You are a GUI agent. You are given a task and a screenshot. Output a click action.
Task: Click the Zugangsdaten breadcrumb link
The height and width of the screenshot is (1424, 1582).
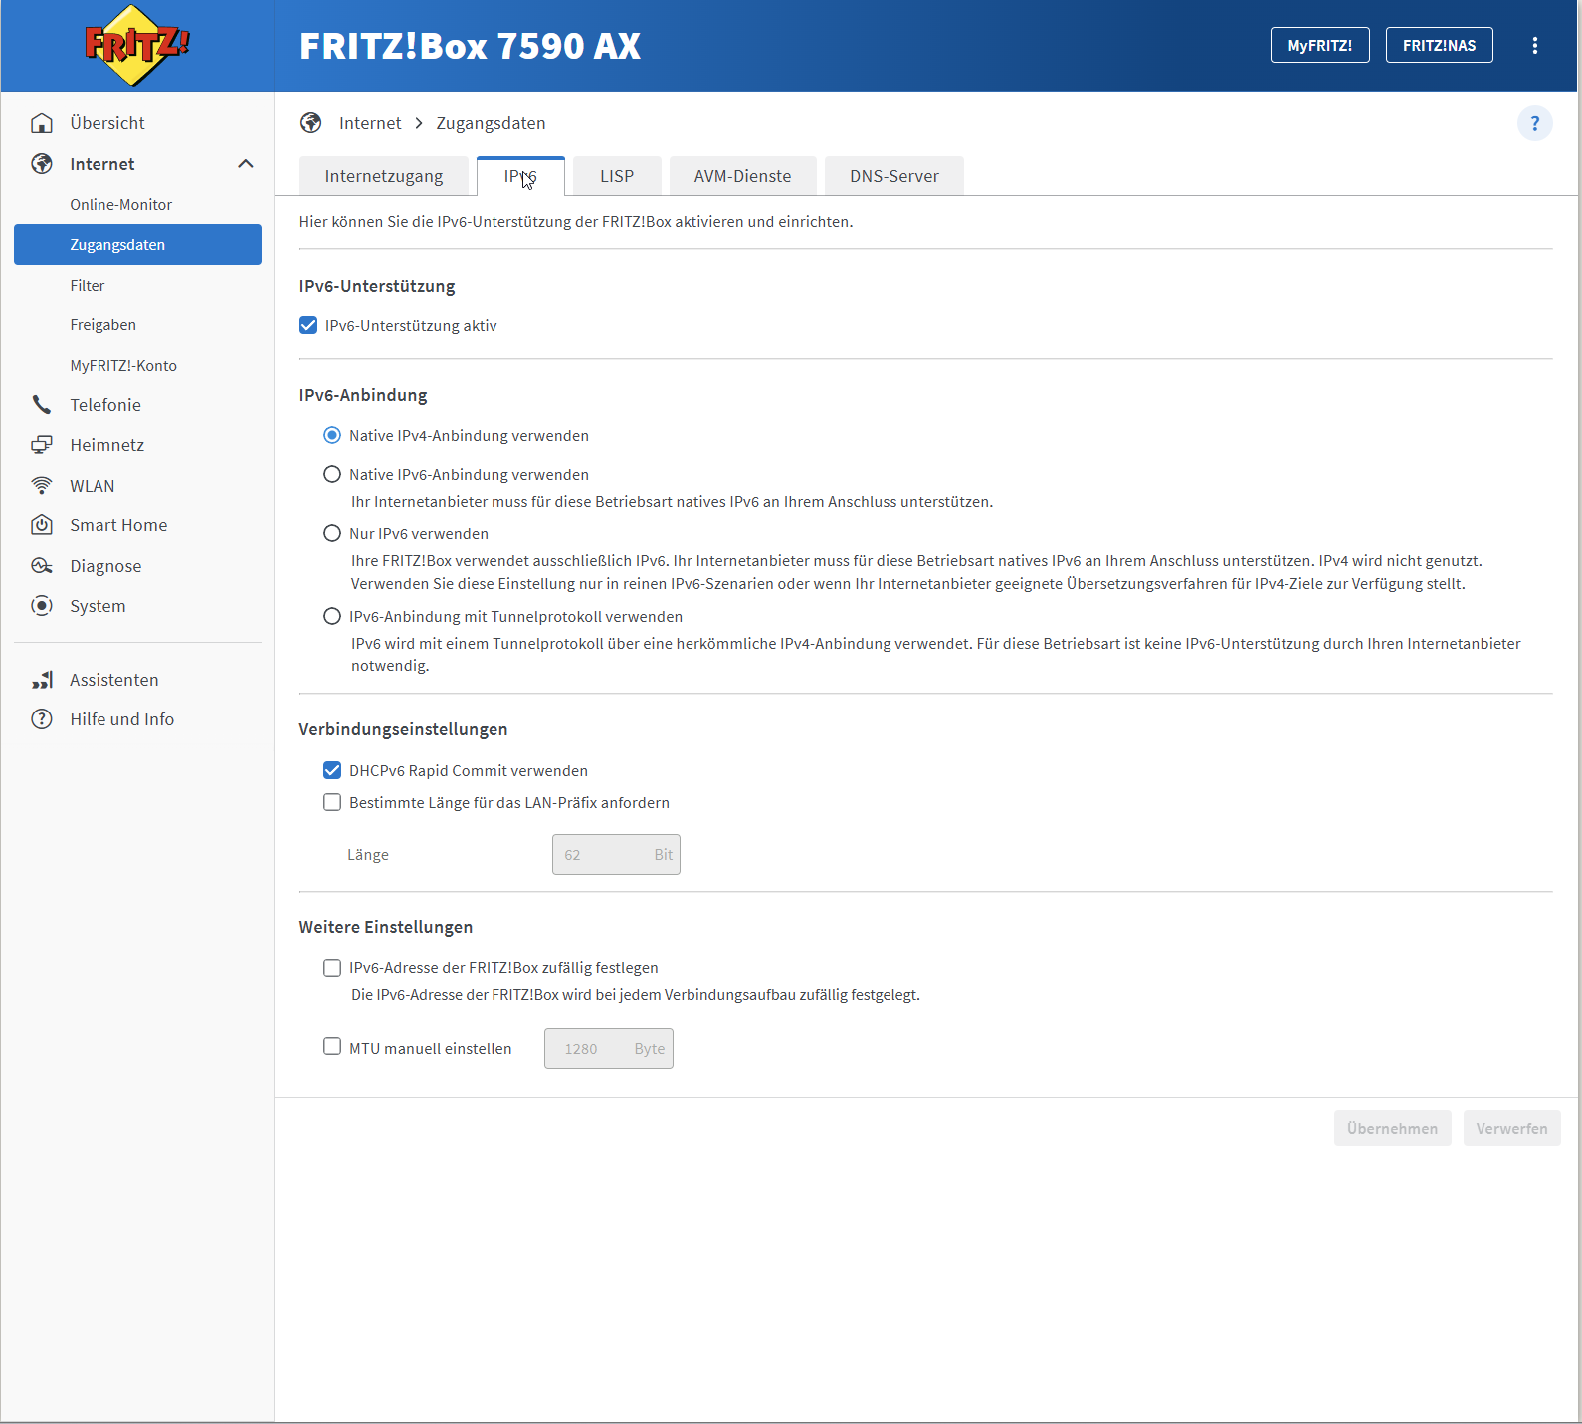[491, 123]
